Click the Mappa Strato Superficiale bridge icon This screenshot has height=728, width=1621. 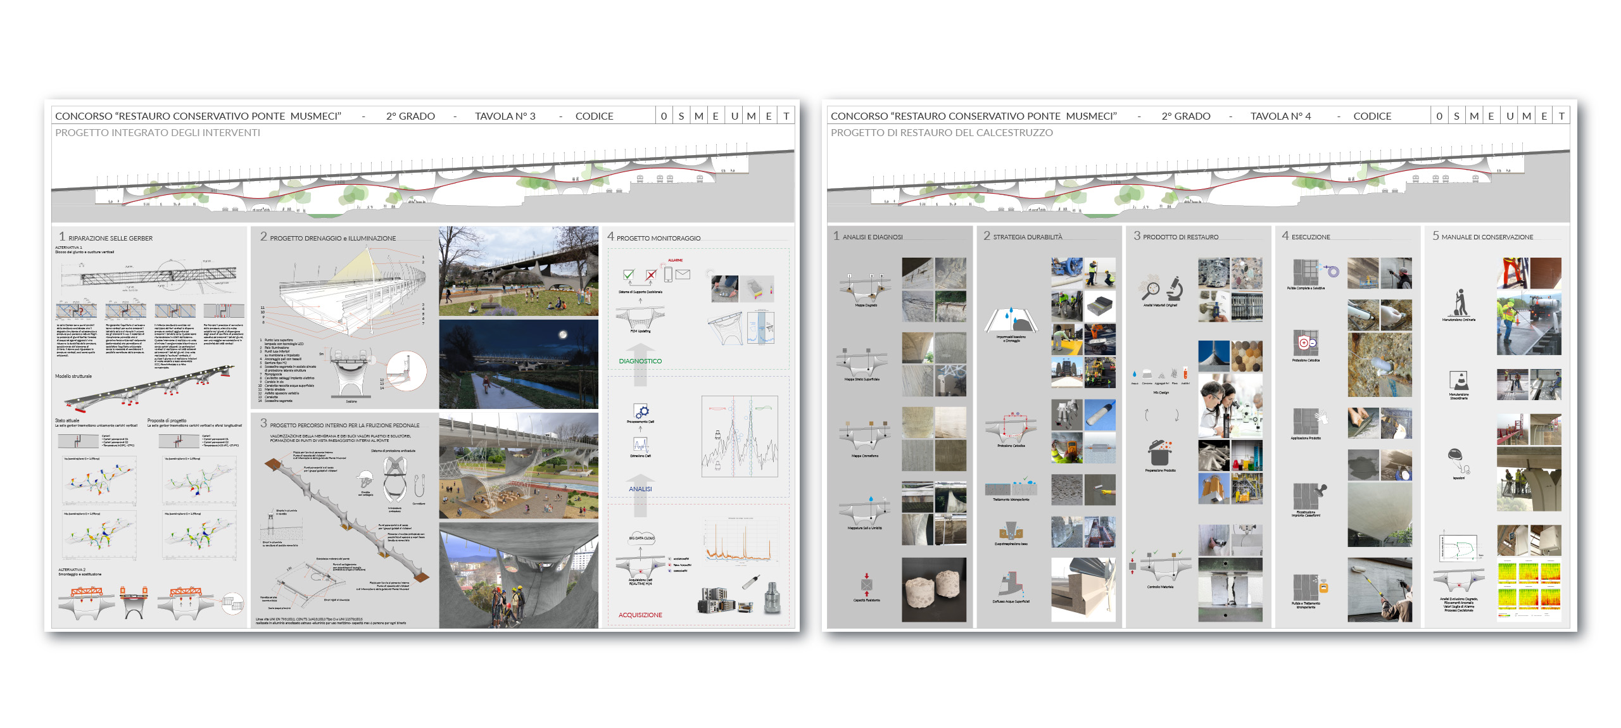[862, 361]
